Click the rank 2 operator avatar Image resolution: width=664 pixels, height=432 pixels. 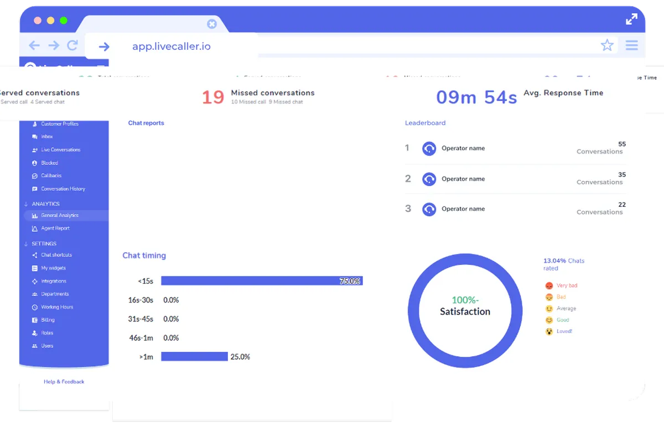(429, 179)
